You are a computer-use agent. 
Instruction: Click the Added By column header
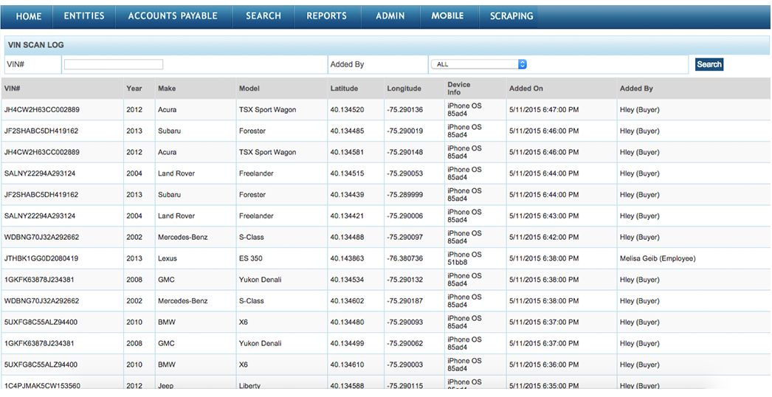(636, 89)
